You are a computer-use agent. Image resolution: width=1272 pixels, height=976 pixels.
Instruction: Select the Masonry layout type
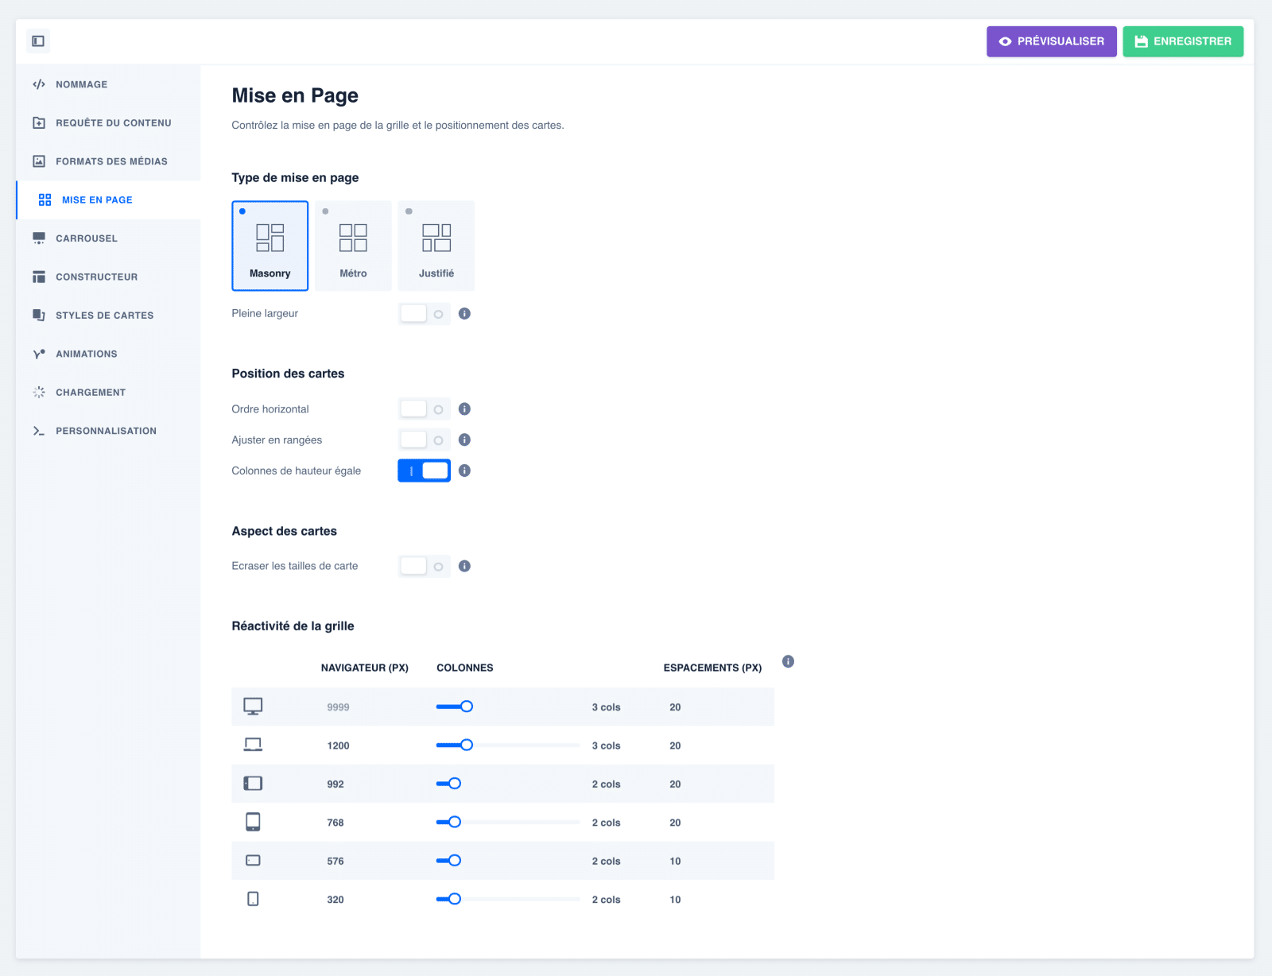pos(270,246)
